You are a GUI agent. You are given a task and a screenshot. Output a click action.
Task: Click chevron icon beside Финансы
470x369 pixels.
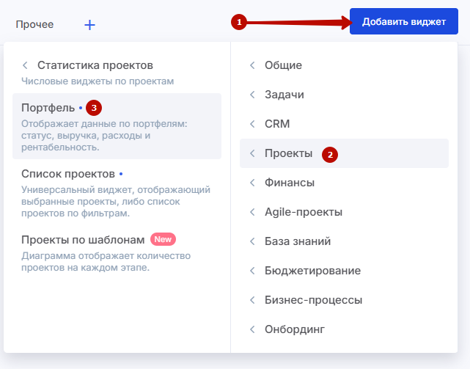click(252, 183)
